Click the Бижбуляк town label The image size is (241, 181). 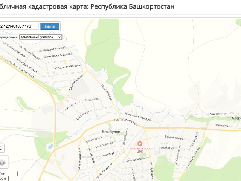pos(111,132)
